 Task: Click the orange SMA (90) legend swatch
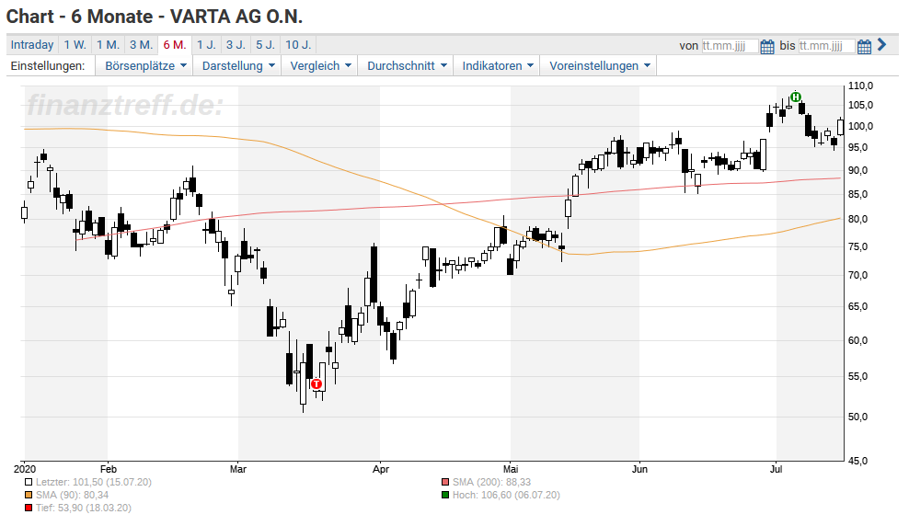pos(29,495)
